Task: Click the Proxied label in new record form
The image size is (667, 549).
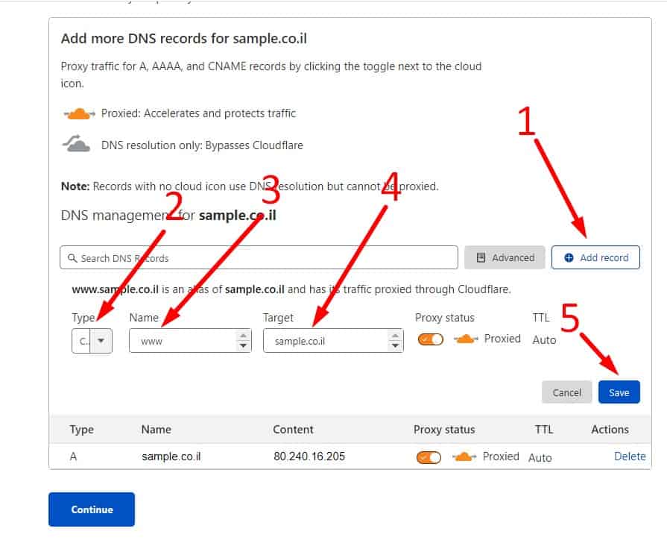Action: pos(502,339)
